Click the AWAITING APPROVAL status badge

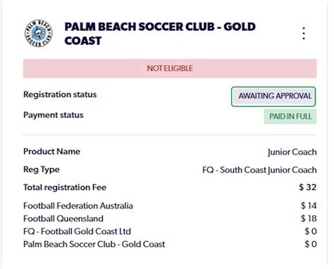pos(273,96)
